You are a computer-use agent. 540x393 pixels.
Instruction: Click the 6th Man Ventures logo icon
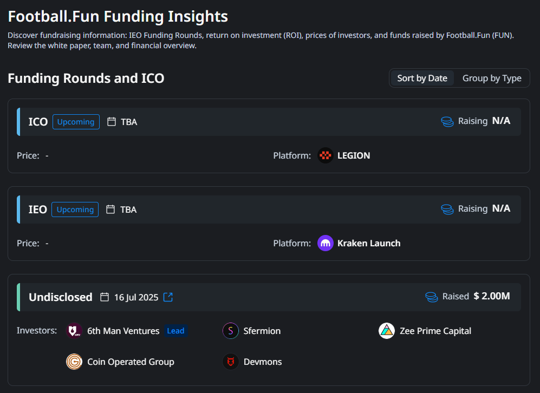(x=74, y=331)
